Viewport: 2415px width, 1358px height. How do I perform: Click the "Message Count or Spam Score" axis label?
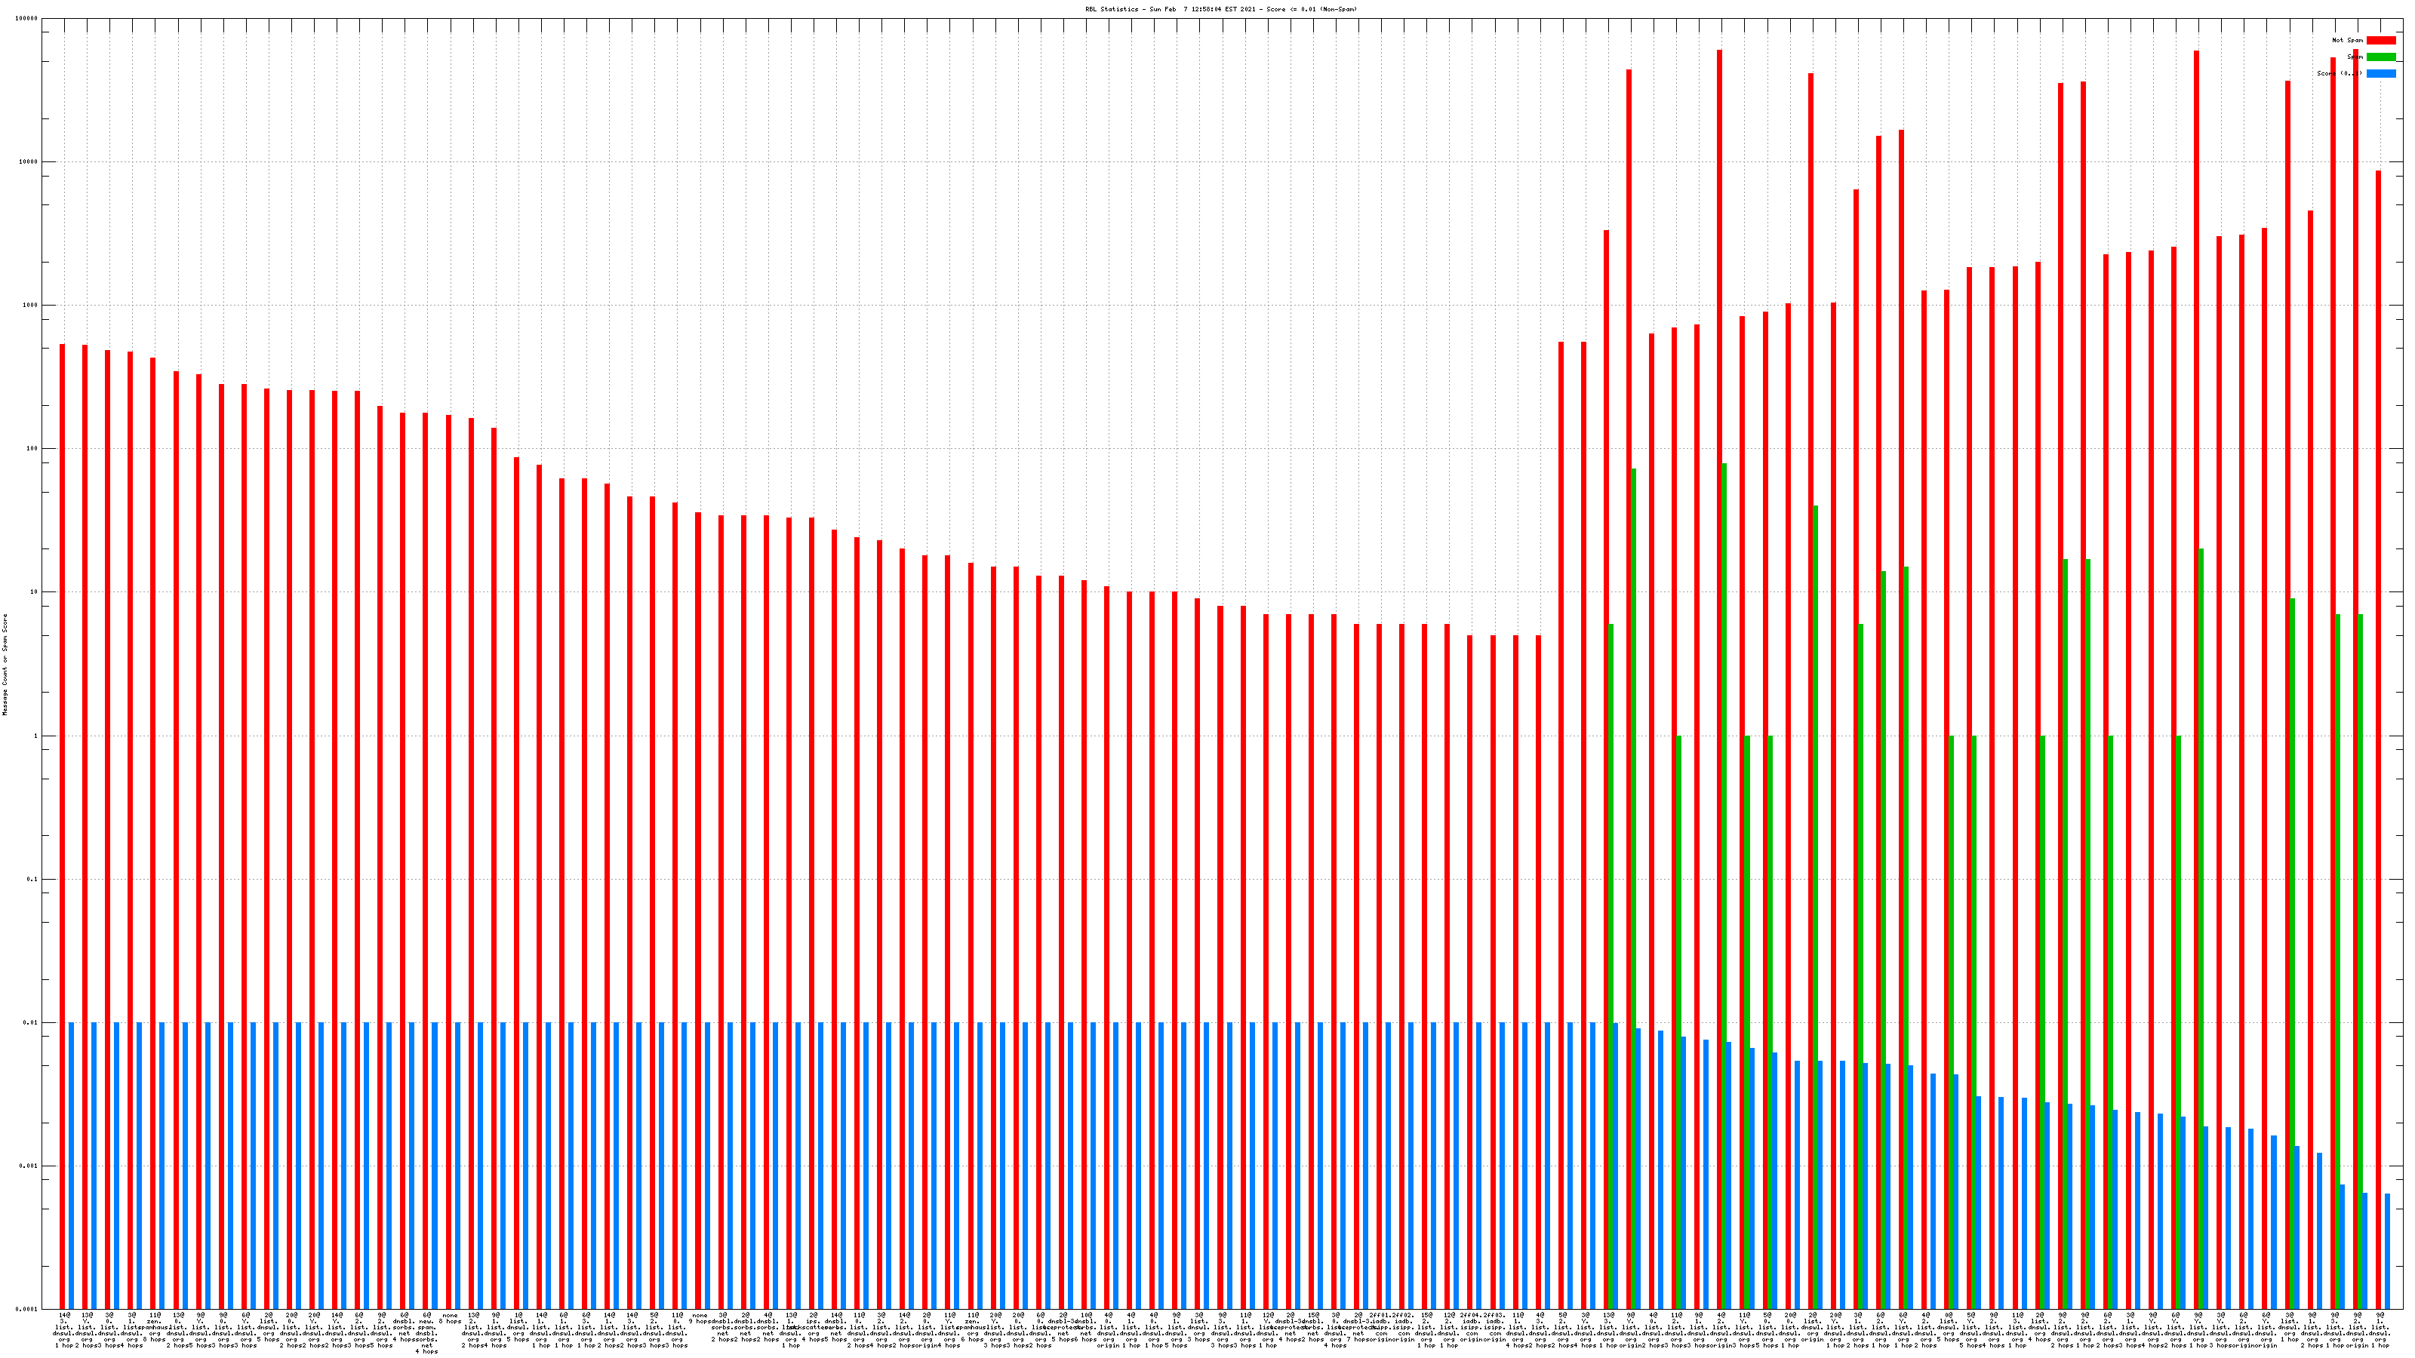pyautogui.click(x=5, y=665)
